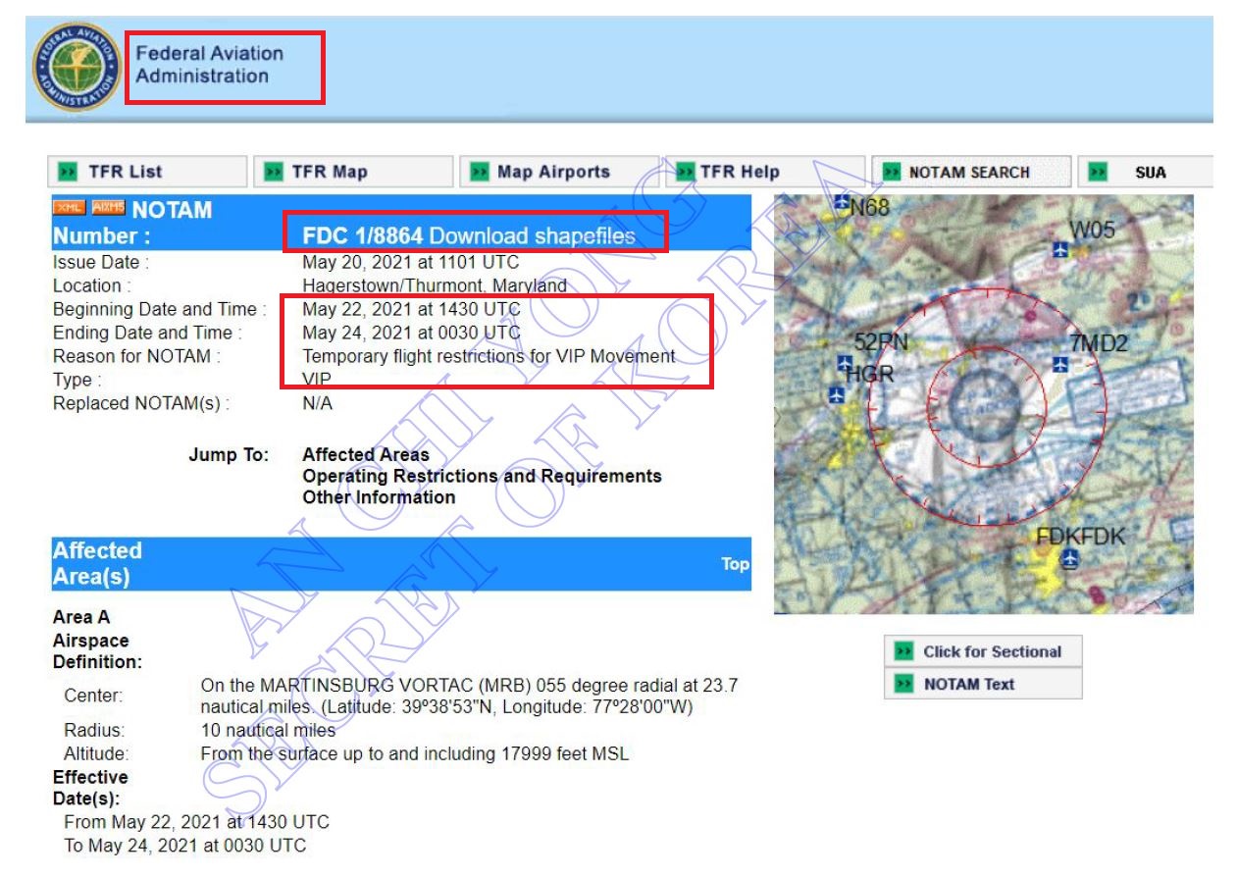This screenshot has width=1237, height=877.
Task: Open the NOTAM SEARCH tab
Action: tap(971, 172)
